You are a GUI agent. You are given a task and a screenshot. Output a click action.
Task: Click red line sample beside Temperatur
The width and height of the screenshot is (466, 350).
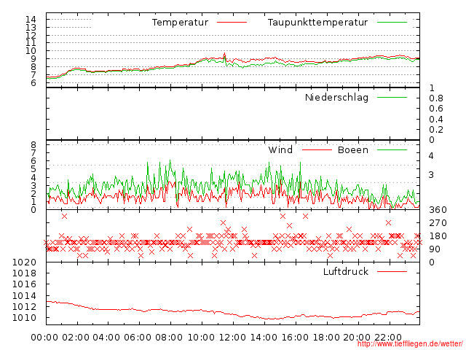pyautogui.click(x=232, y=23)
